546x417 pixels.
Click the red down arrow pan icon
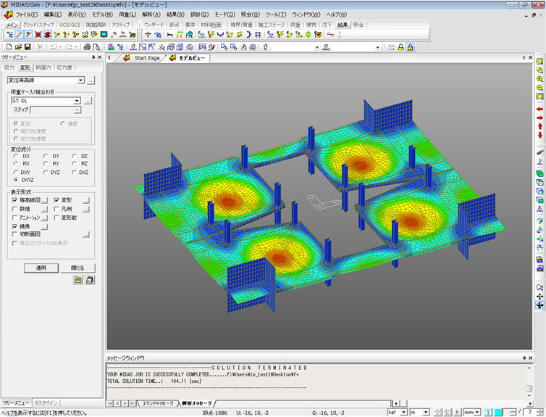click(539, 135)
